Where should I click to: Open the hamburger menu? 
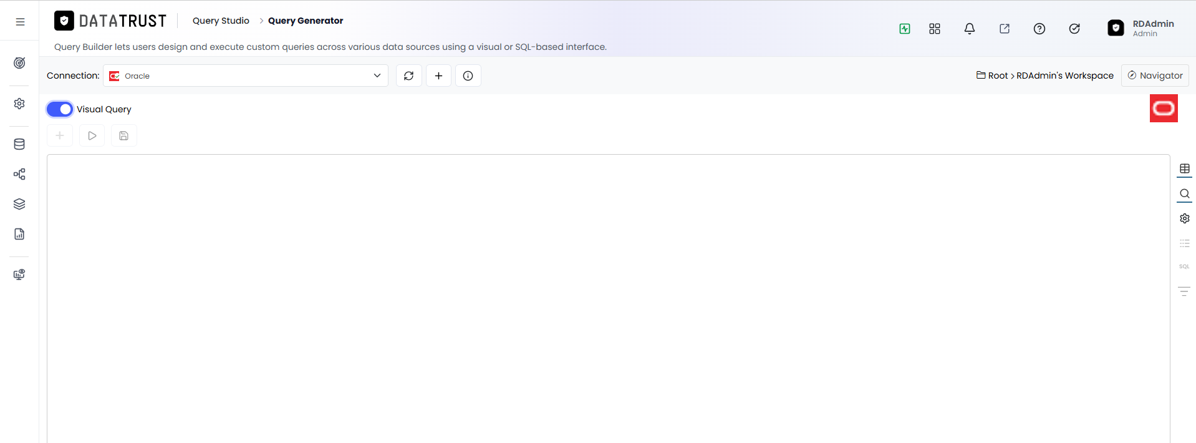coord(20,22)
